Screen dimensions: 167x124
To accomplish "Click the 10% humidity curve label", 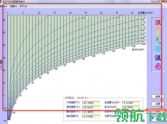I will (48, 18).
